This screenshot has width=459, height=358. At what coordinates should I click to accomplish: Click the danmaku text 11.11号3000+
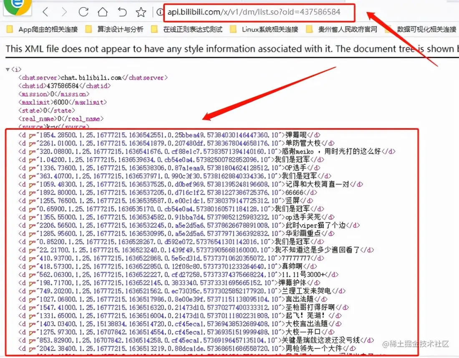(x=303, y=274)
